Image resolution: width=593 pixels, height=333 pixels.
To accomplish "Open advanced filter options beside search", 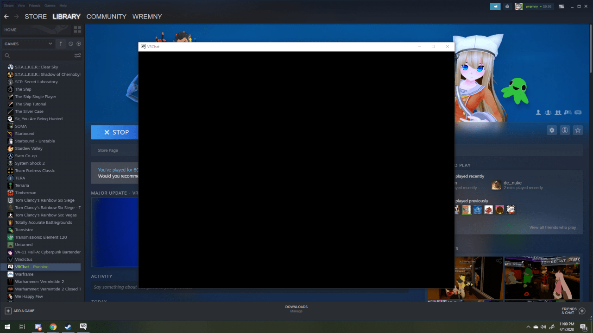I will tap(78, 55).
